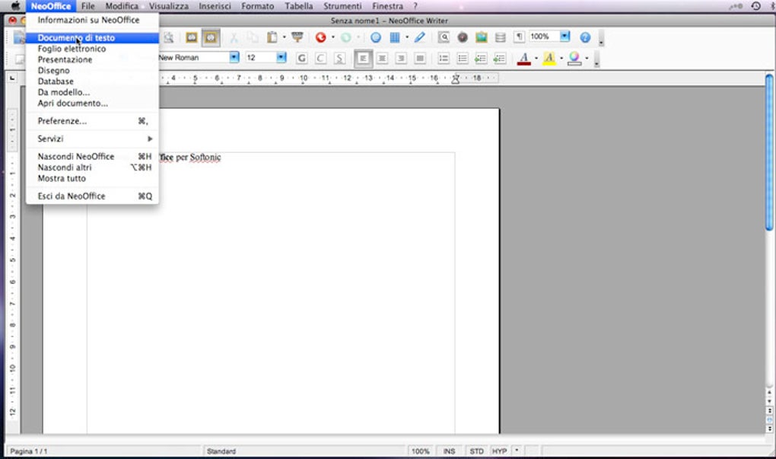776x459 pixels.
Task: Click the font size field showing 12
Action: click(x=261, y=57)
